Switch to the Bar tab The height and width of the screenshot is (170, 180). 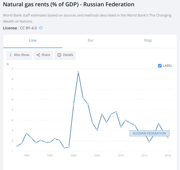(91, 40)
